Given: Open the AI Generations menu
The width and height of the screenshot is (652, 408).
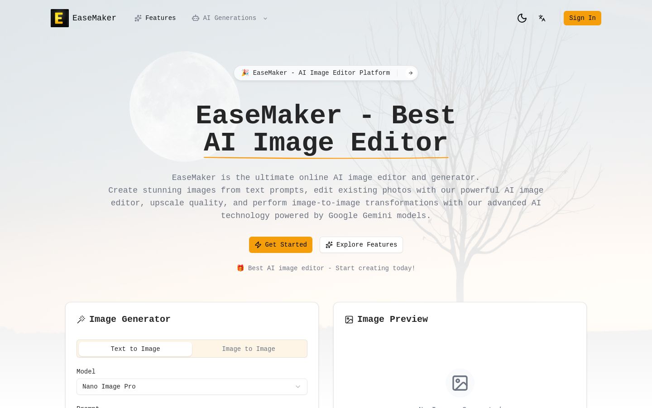Looking at the screenshot, I should (230, 18).
